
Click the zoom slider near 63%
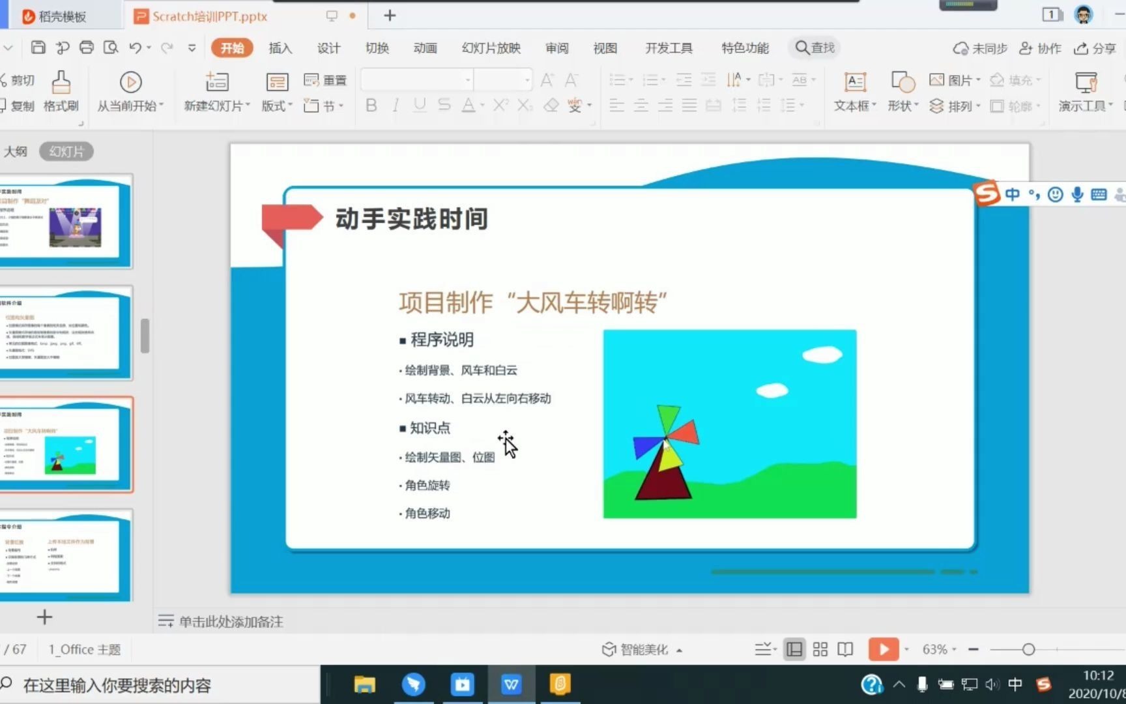[1028, 649]
